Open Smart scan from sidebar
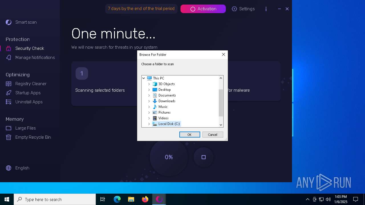 (x=26, y=22)
